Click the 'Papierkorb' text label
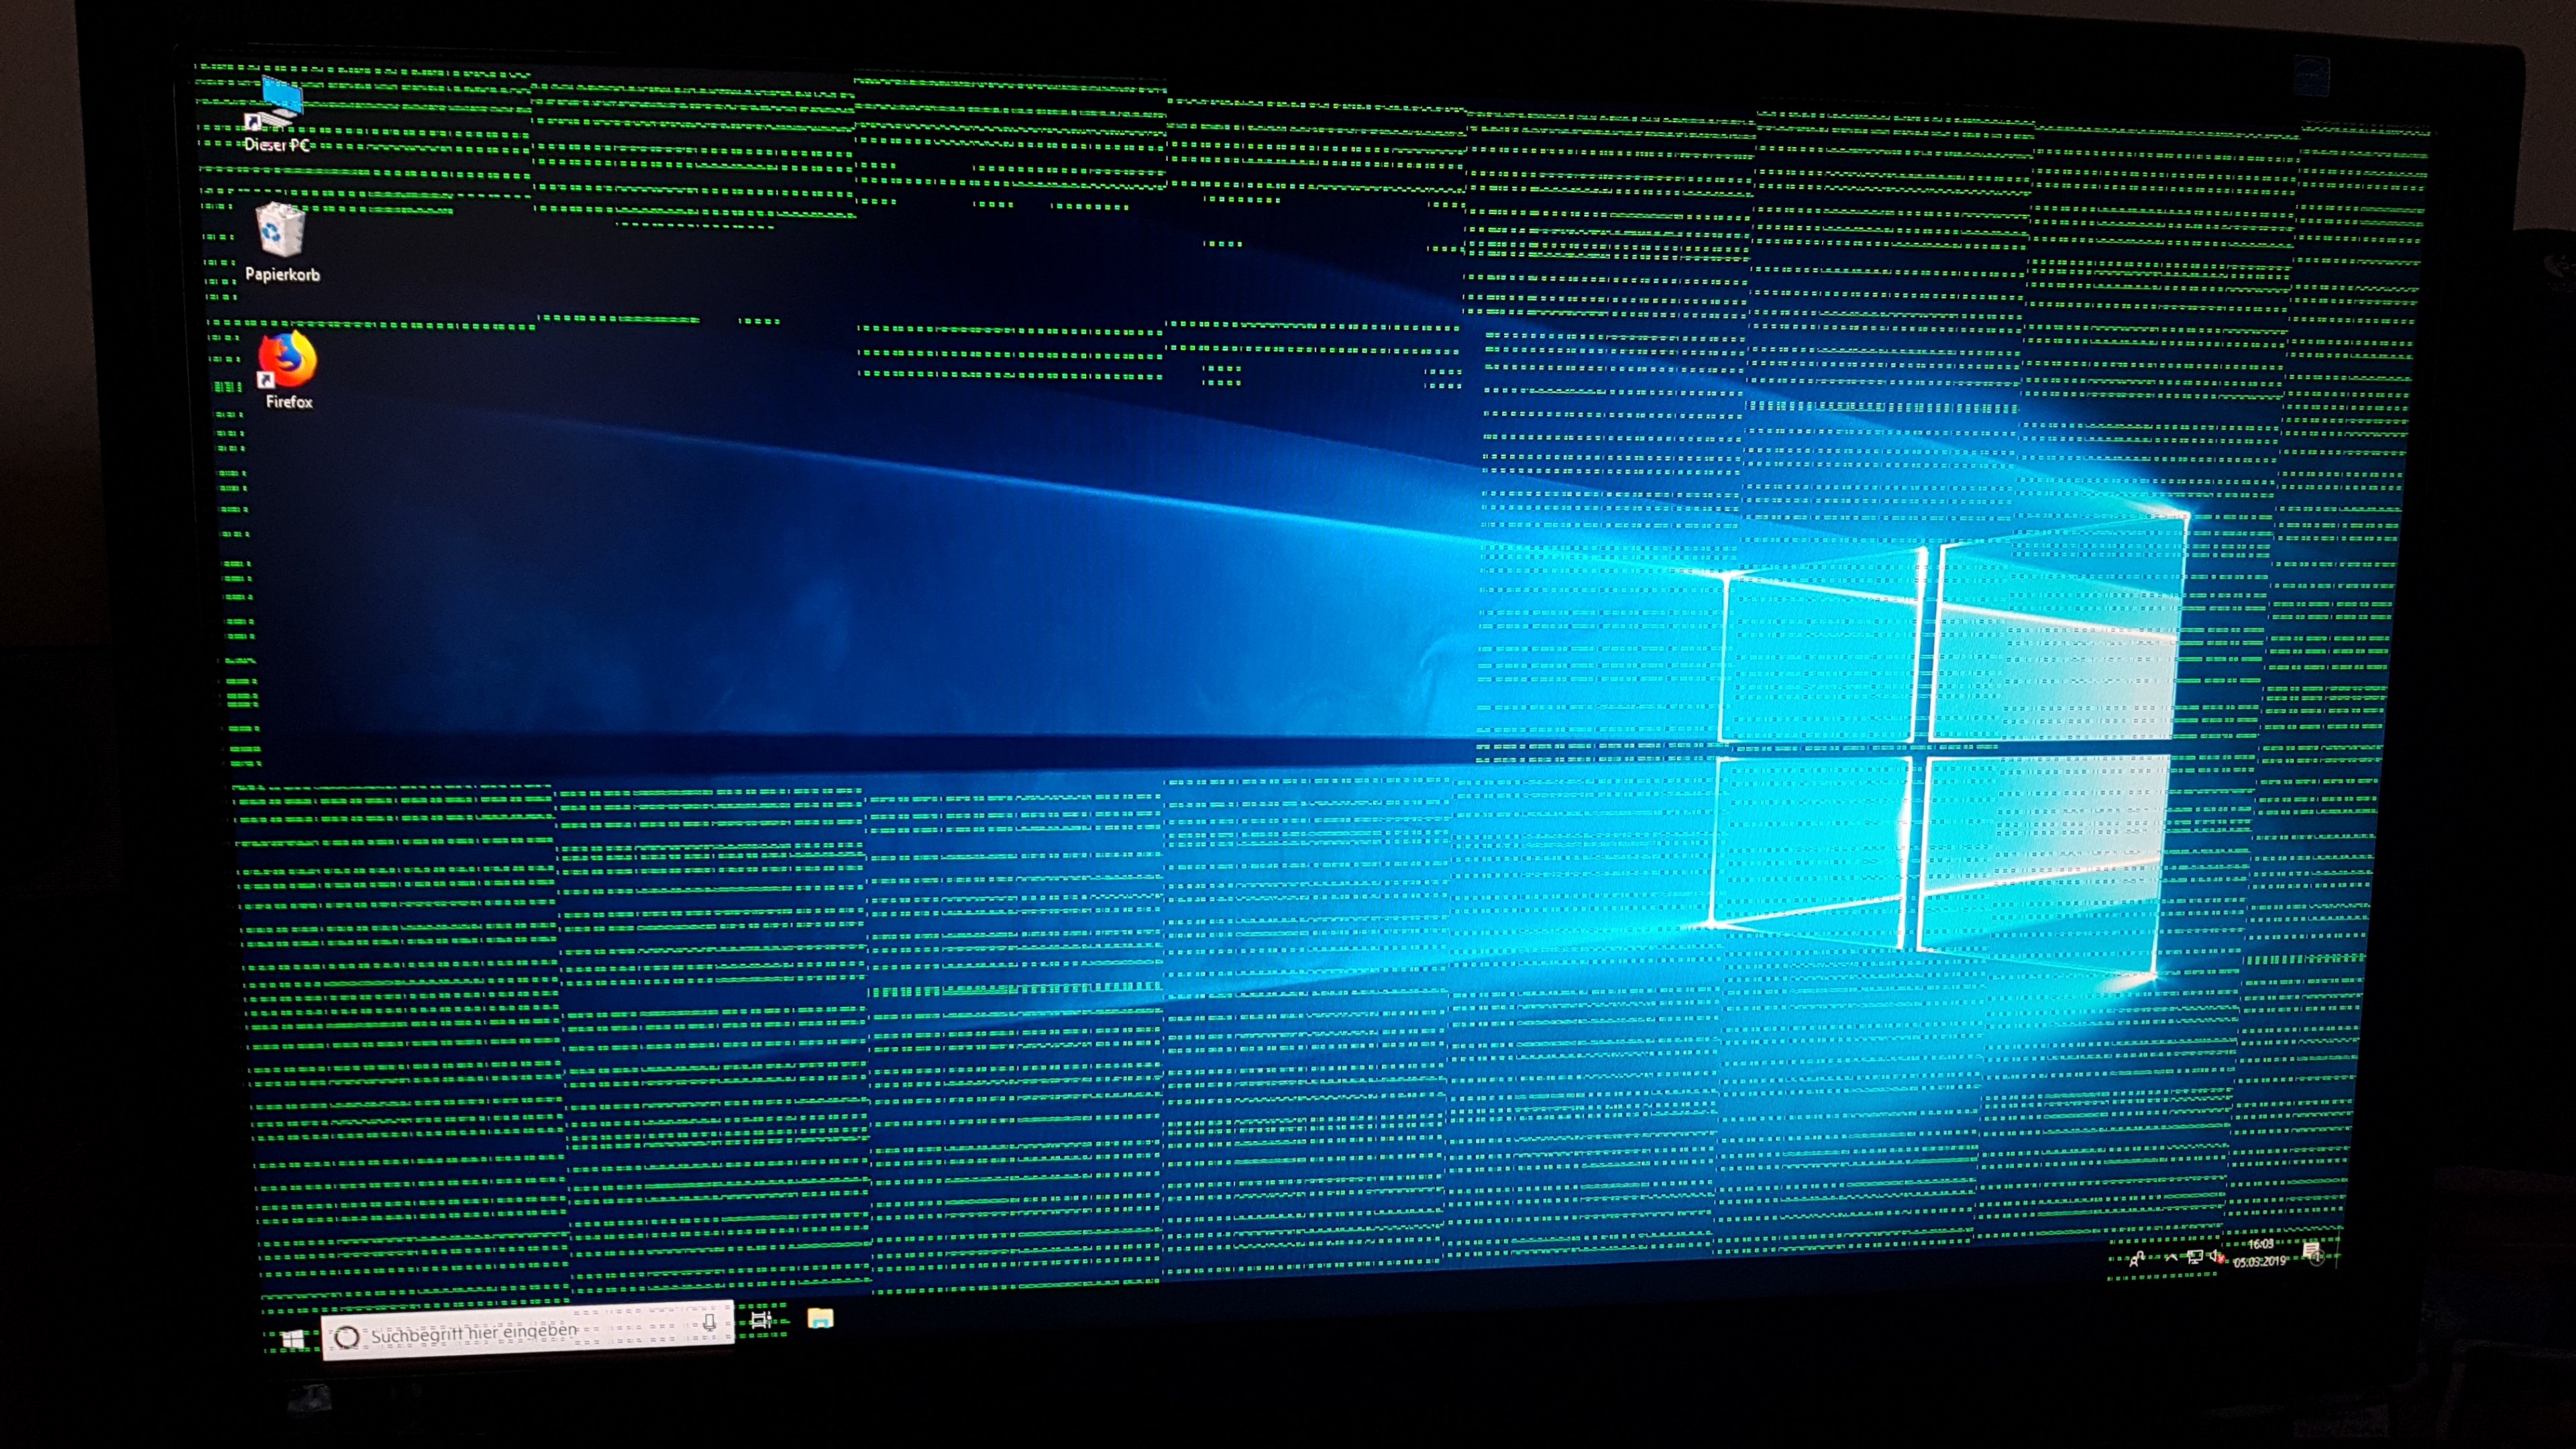This screenshot has height=1449, width=2576. 283,275
